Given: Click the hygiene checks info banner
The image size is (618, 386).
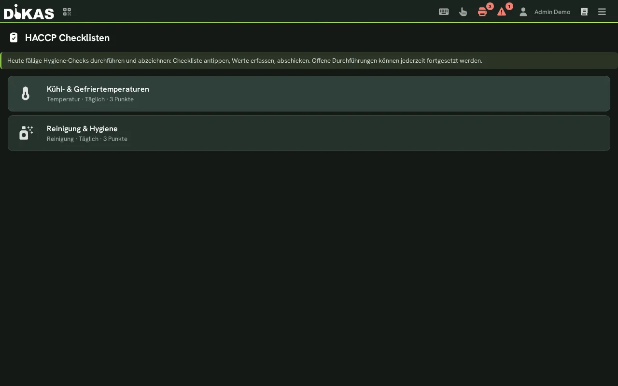Looking at the screenshot, I should click(x=309, y=61).
